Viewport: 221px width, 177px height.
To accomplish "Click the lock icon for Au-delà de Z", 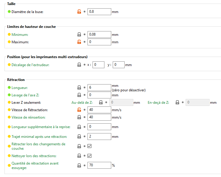I will pos(101,103).
